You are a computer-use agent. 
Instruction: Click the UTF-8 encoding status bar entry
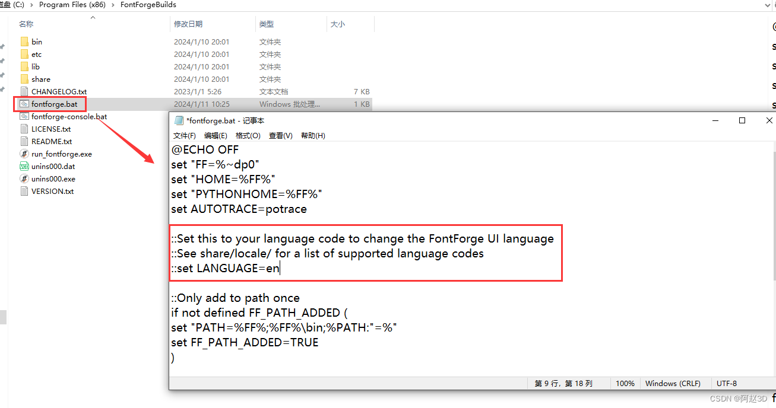(727, 383)
